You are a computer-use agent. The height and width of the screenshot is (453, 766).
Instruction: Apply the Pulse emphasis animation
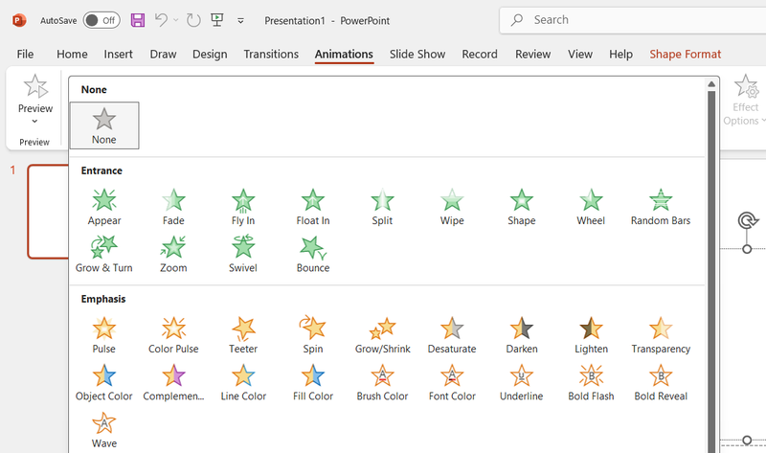(104, 335)
